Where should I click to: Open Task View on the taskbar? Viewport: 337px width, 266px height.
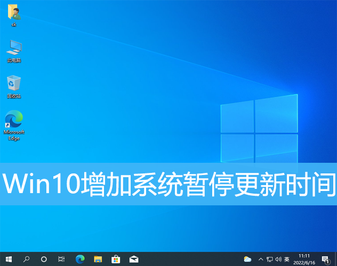61,259
